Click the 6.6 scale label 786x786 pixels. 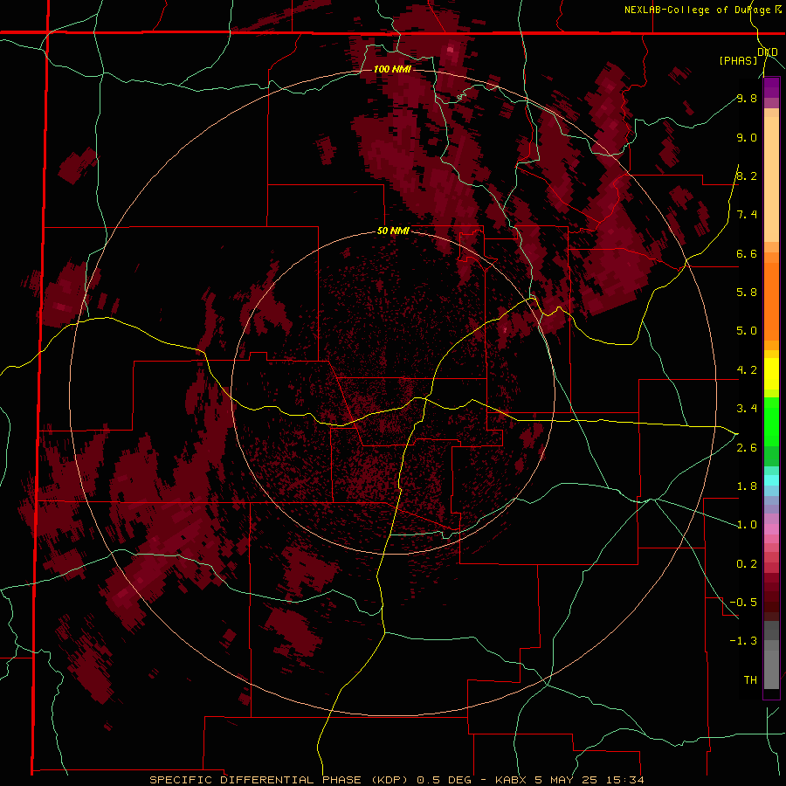(747, 253)
